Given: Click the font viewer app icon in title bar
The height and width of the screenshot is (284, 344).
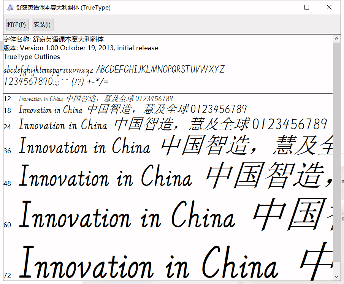Looking at the screenshot, I should (10, 8).
